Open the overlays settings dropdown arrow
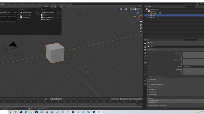Image resolution: width=204 pixels, height=114 pixels. pos(128,9)
